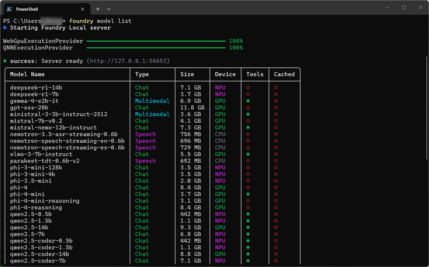Click the Cached dot for parakeet-tdt-0.6b-v2

[x=276, y=161]
